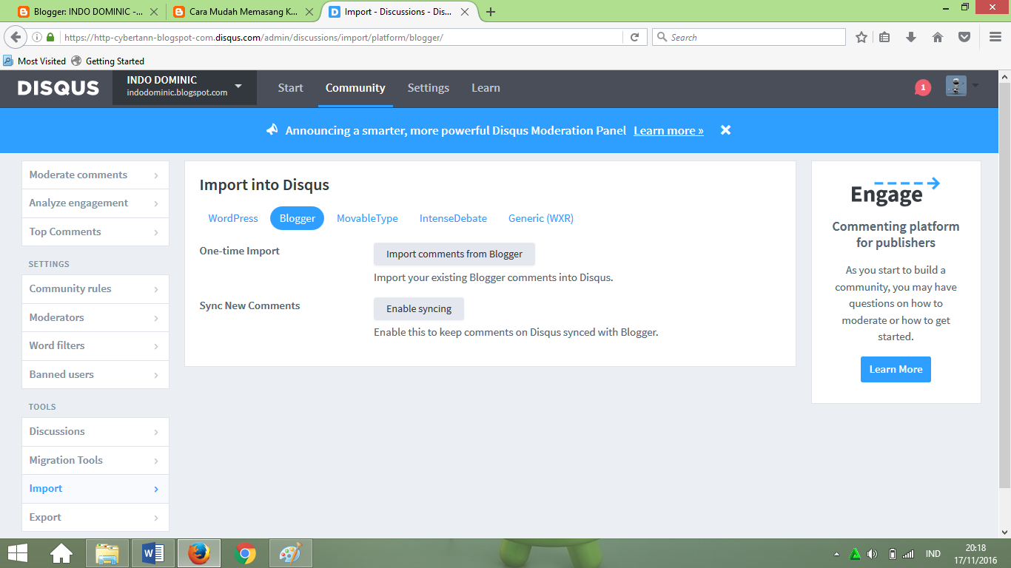Screen dimensions: 1011x568
Task: Select the MovableType import tab
Action: coord(367,218)
